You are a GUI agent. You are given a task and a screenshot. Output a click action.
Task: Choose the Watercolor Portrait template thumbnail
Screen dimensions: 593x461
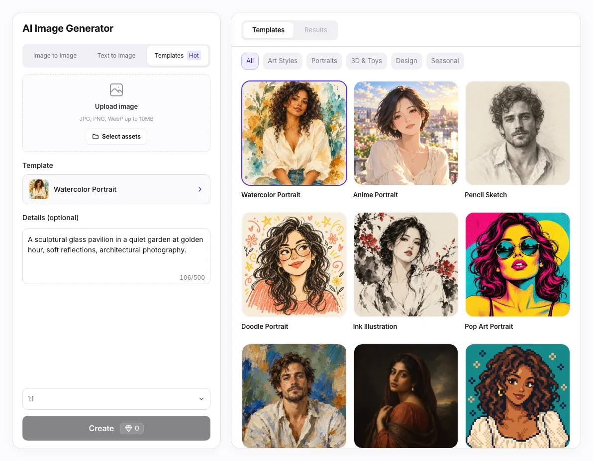click(x=294, y=133)
